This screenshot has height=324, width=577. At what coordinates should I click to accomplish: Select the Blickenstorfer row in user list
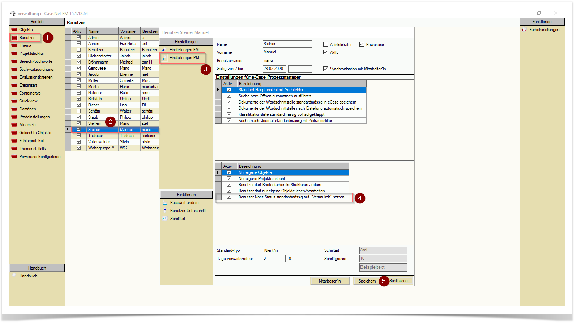pos(115,56)
